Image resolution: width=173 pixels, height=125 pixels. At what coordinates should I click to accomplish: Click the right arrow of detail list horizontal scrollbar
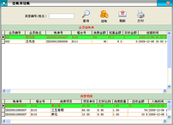tap(165, 121)
